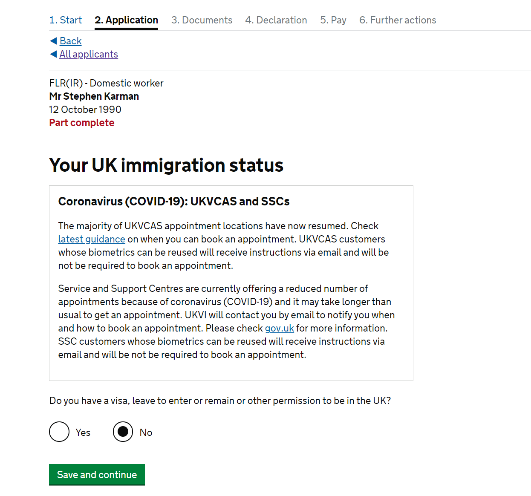This screenshot has width=531, height=496.
Task: Open the 2. Application tab
Action: click(126, 20)
